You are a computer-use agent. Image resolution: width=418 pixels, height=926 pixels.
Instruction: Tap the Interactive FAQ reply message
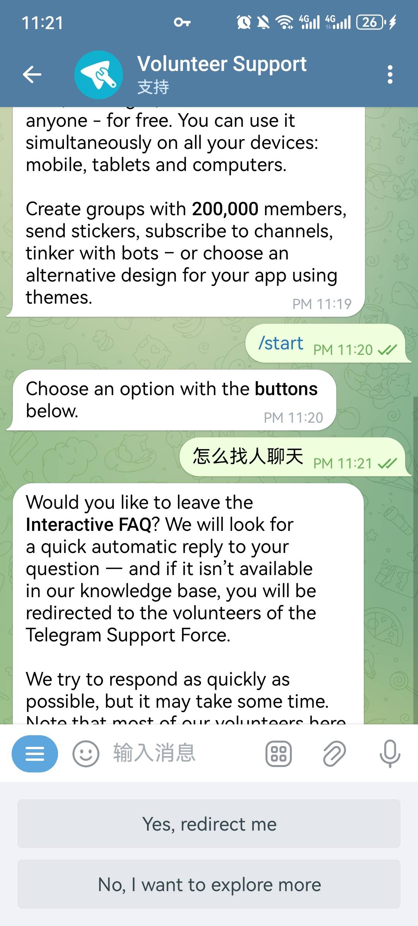(188, 603)
